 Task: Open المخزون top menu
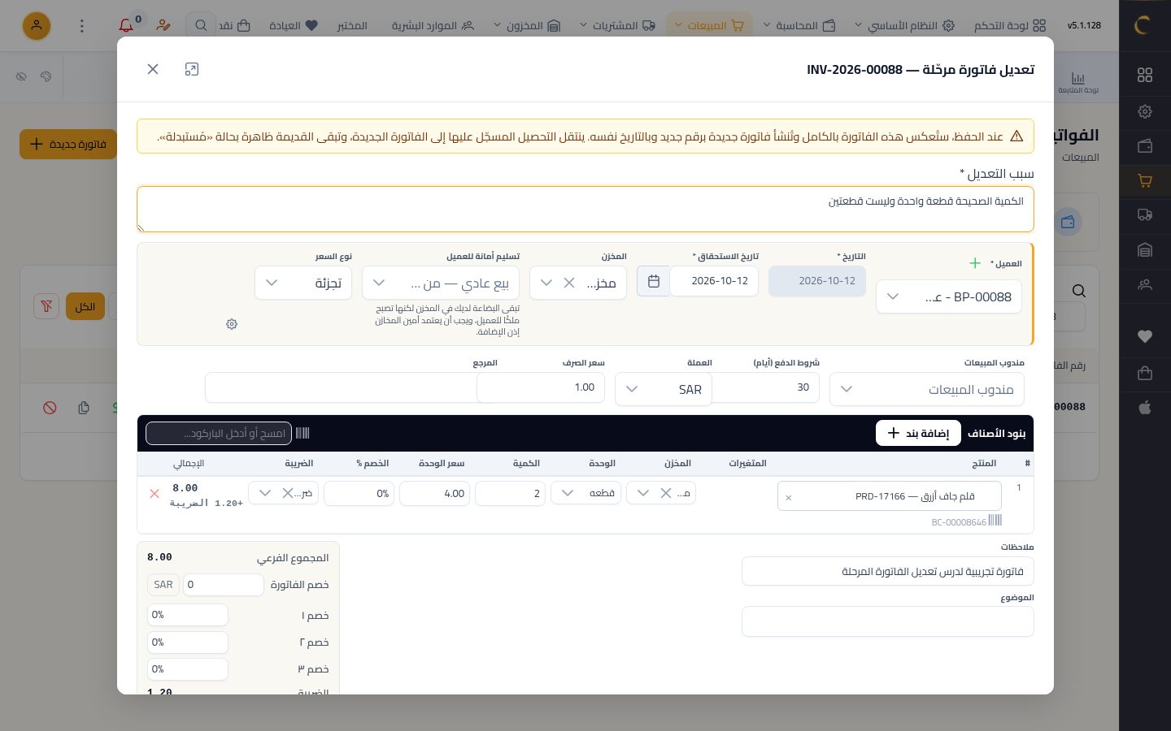527,25
